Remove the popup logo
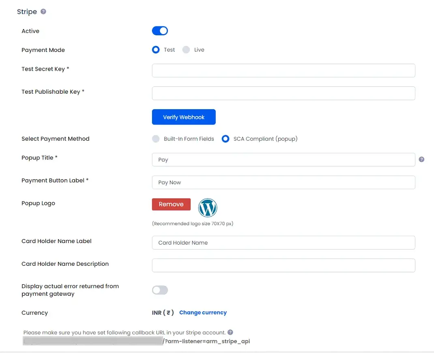 click(171, 204)
